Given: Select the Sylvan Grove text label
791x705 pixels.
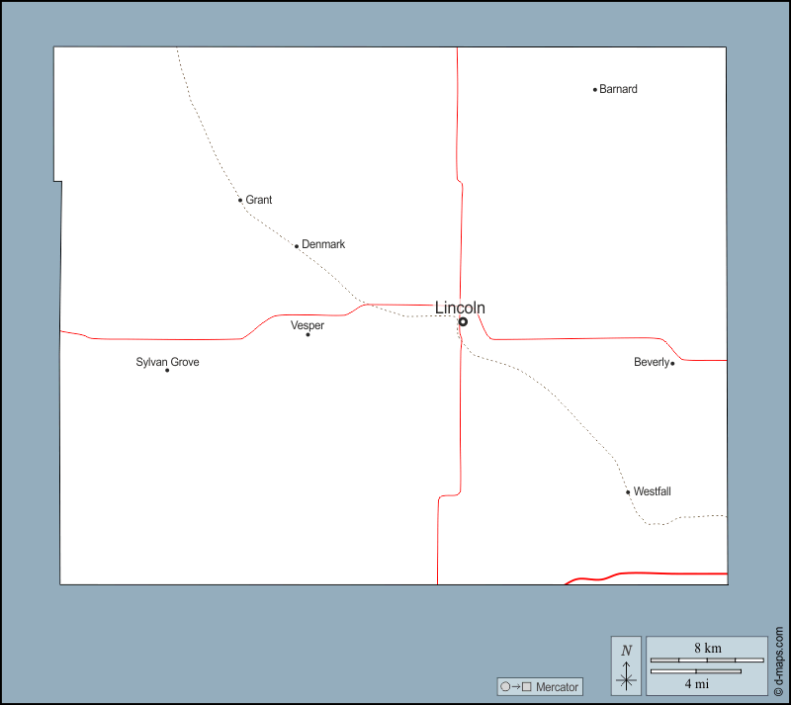Looking at the screenshot, I should (x=167, y=362).
